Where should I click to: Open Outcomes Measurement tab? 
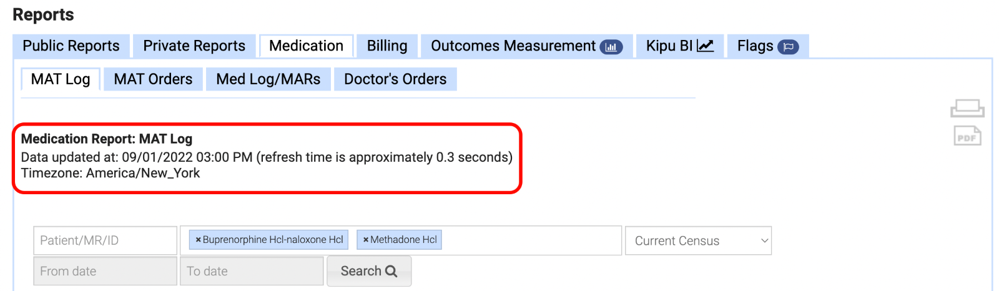526,46
